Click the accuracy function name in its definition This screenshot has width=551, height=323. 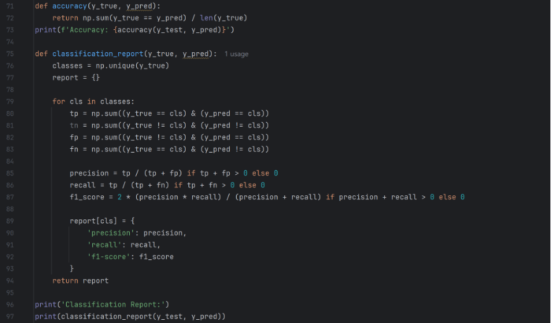pos(69,6)
